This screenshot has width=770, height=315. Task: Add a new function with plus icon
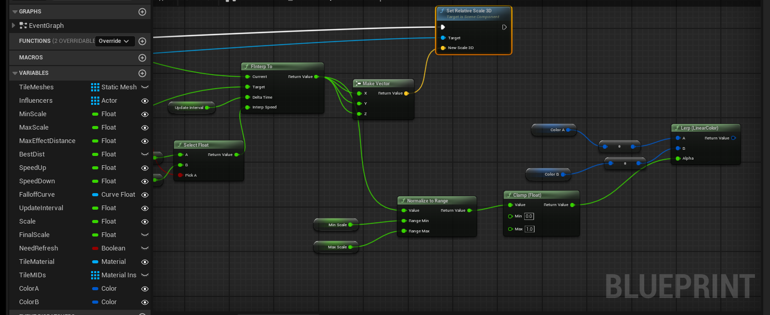click(x=142, y=41)
